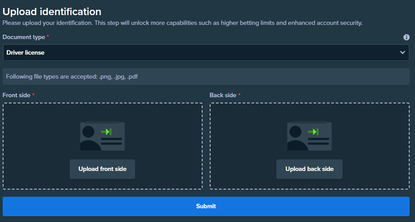Image resolution: width=415 pixels, height=222 pixels.
Task: Click the Upload identification heading
Action: tap(52, 12)
